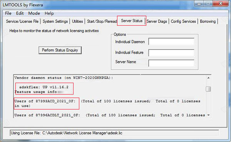Open the Edit menu
The image size is (231, 142).
click(x=20, y=13)
